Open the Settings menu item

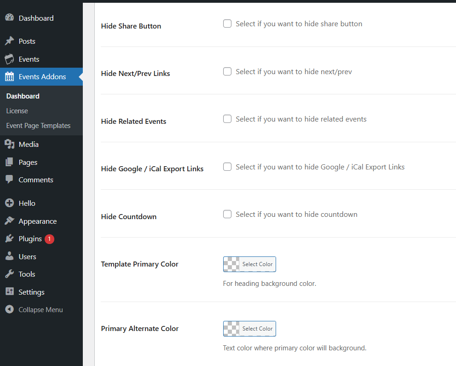pos(31,292)
